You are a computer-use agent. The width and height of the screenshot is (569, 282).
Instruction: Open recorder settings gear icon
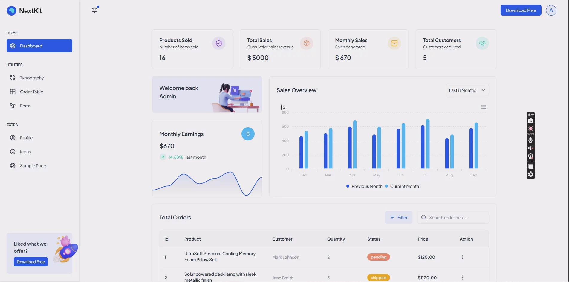[x=530, y=175]
